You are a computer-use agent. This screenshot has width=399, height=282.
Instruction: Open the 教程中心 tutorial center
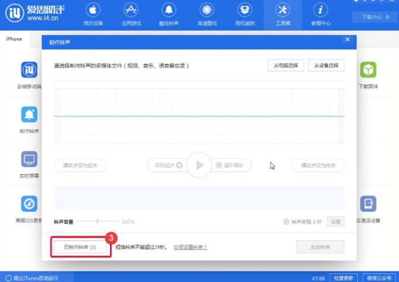(x=321, y=15)
